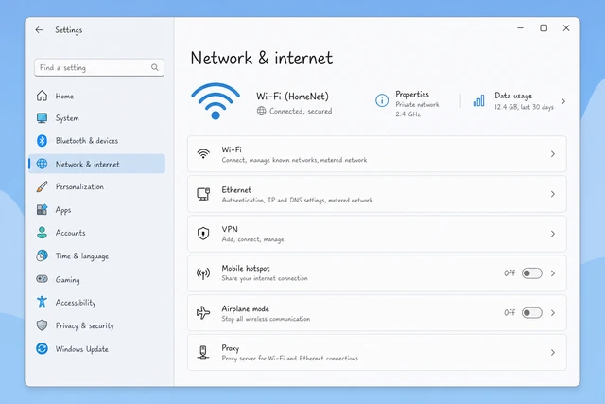Click the System monitor icon
Image resolution: width=605 pixels, height=404 pixels.
click(x=42, y=118)
